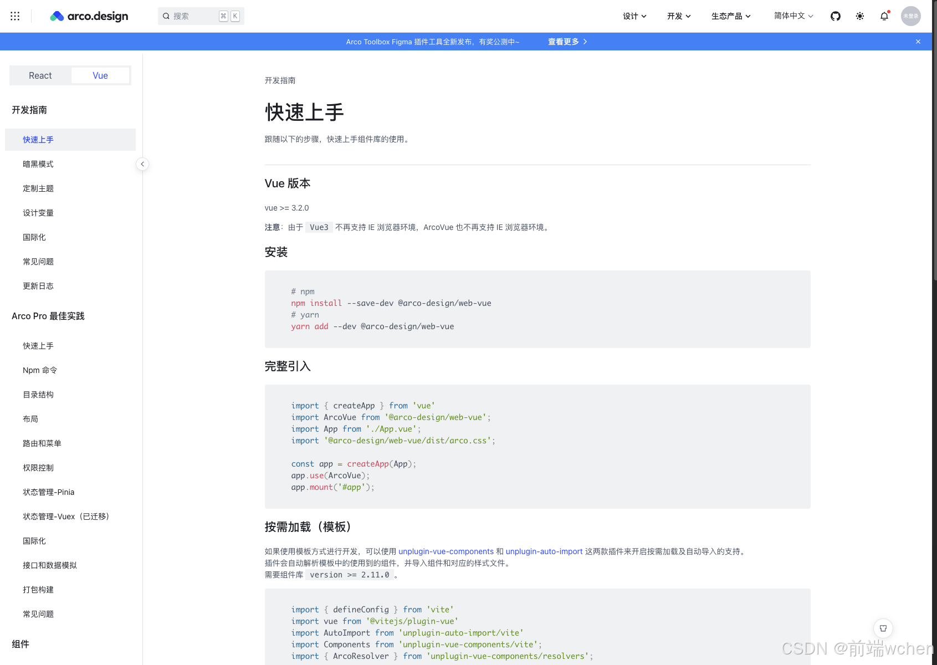The image size is (937, 665).
Task: Open the 开发 dropdown menu
Action: [678, 16]
